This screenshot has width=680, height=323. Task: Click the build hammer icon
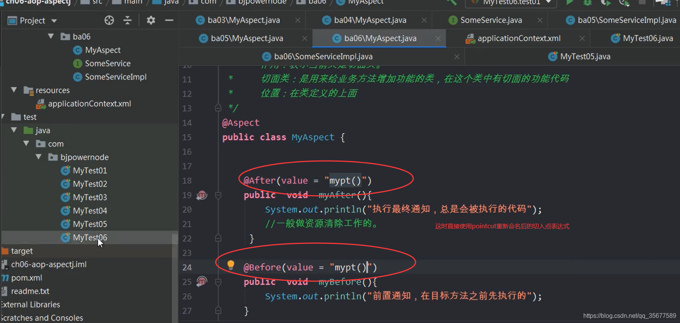click(x=452, y=2)
